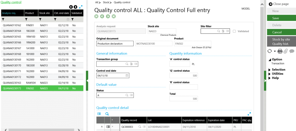296x131 pixels.
Task: Open filter for the Product column
Action: [x=26, y=19]
